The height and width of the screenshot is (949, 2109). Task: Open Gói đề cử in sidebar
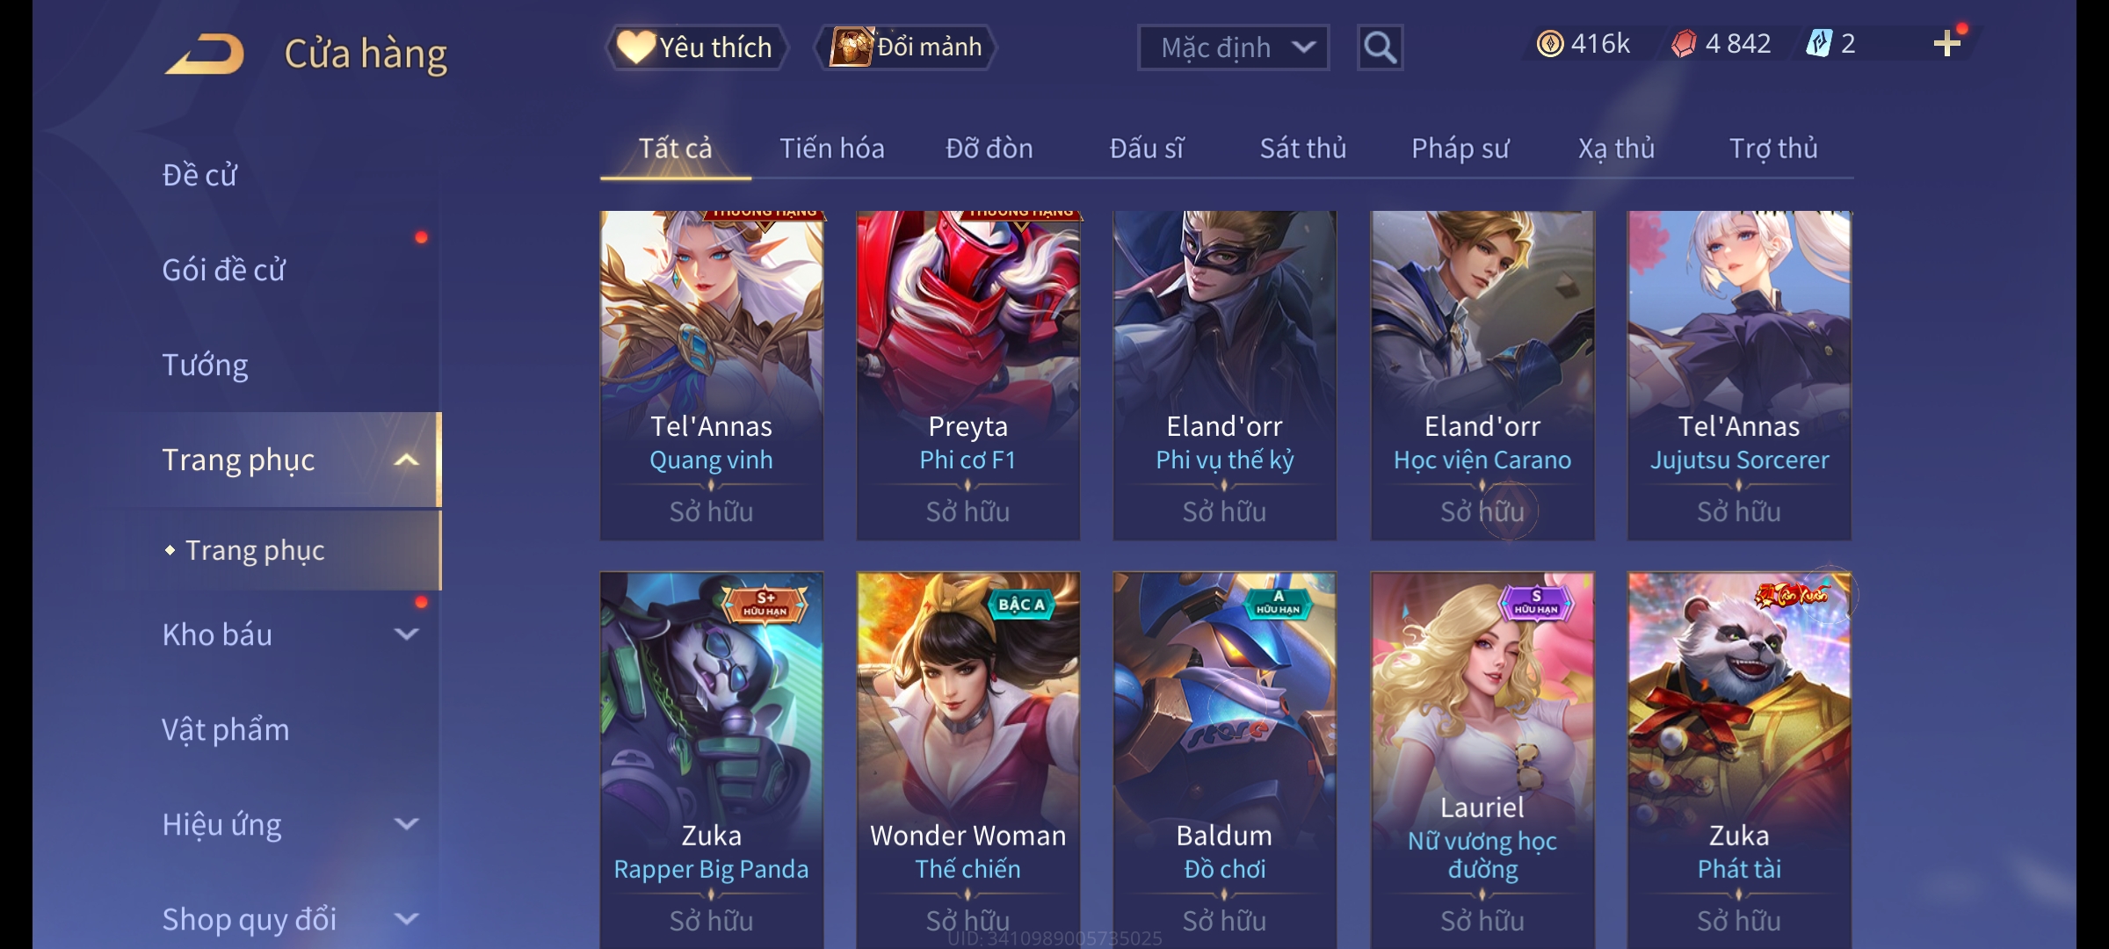click(x=224, y=270)
